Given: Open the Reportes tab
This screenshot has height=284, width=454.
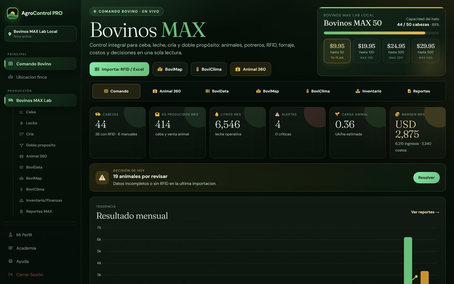Looking at the screenshot, I should tap(419, 91).
